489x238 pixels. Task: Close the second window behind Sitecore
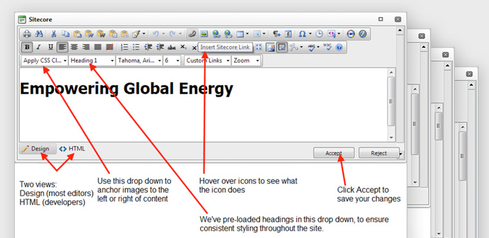[x=421, y=36]
